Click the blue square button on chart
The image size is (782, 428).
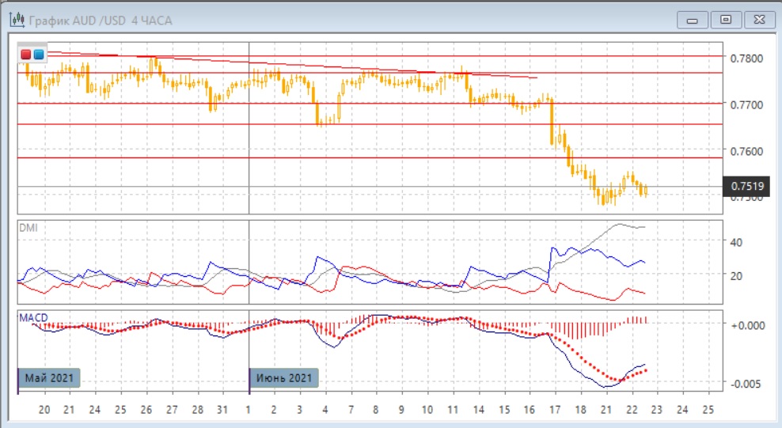pos(38,54)
